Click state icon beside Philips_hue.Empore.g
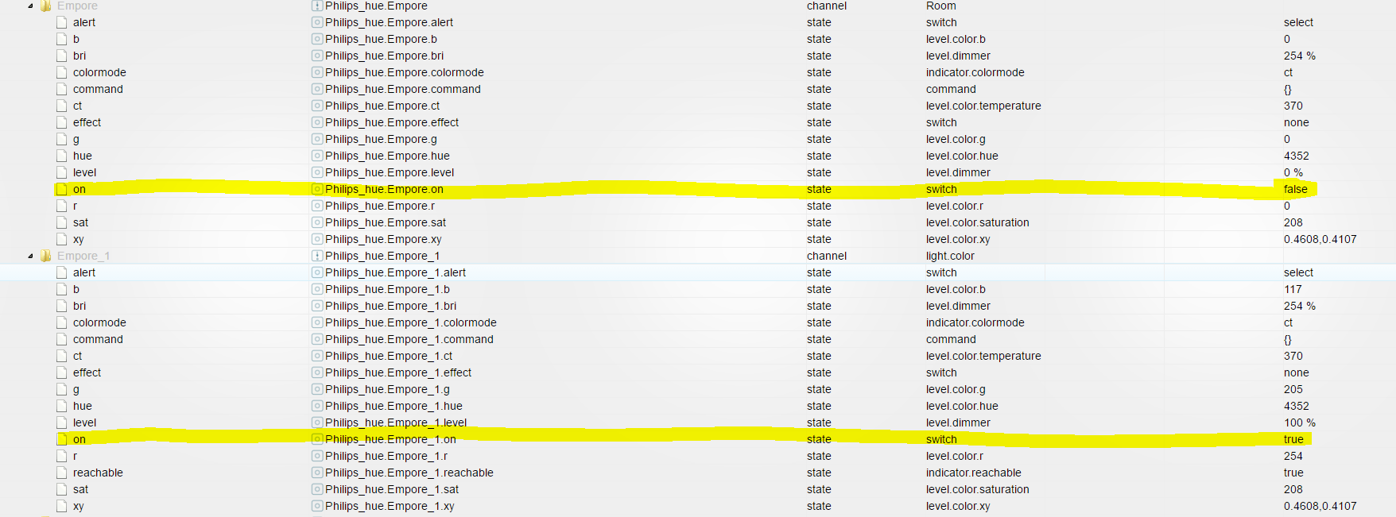Image resolution: width=1396 pixels, height=517 pixels. pyautogui.click(x=317, y=139)
